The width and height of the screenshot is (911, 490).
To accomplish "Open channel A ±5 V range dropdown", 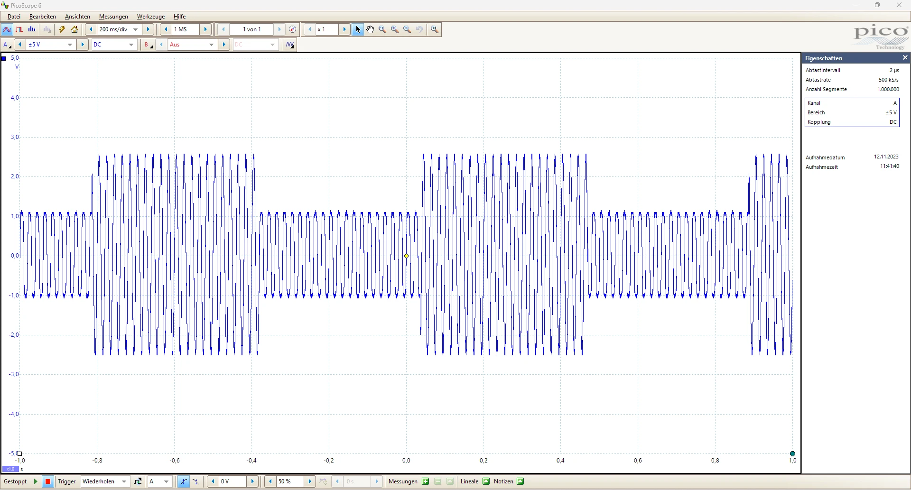I will (x=70, y=45).
